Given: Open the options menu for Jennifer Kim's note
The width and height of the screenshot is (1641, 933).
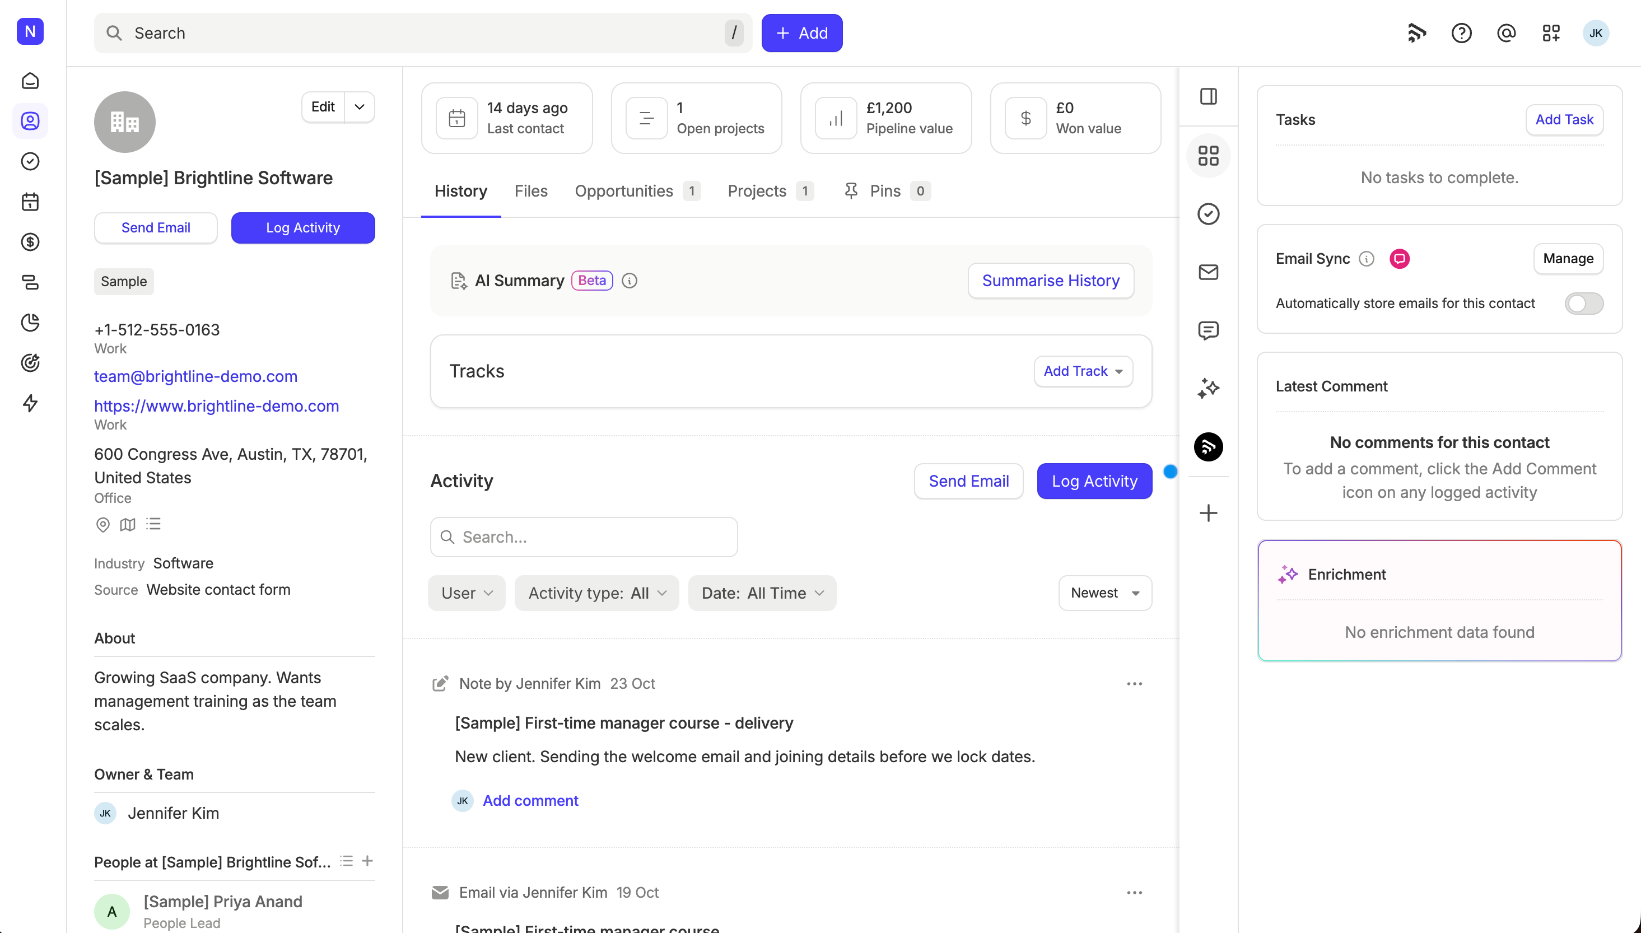Looking at the screenshot, I should point(1134,684).
